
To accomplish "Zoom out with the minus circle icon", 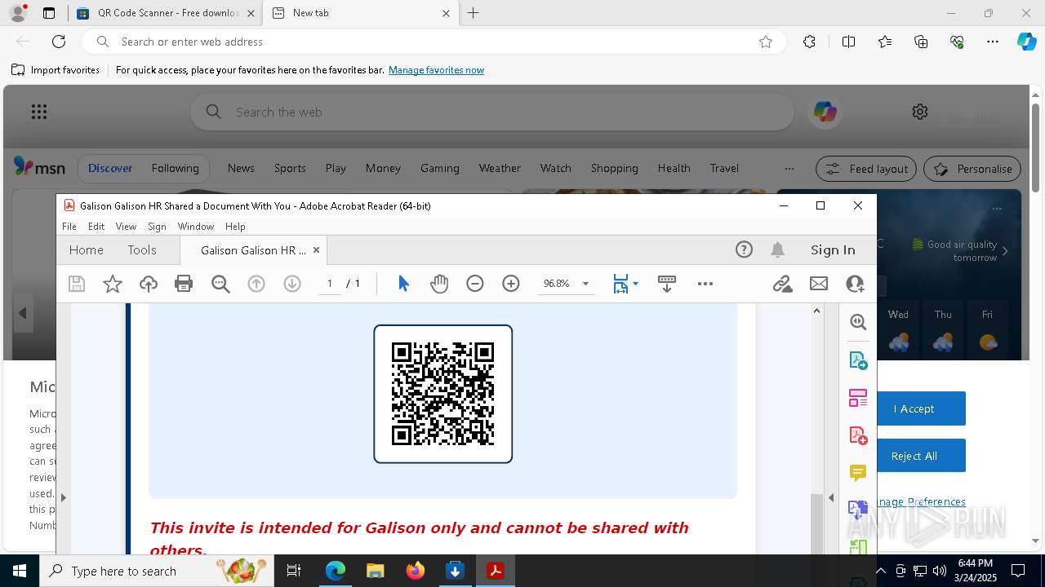I will (x=475, y=284).
